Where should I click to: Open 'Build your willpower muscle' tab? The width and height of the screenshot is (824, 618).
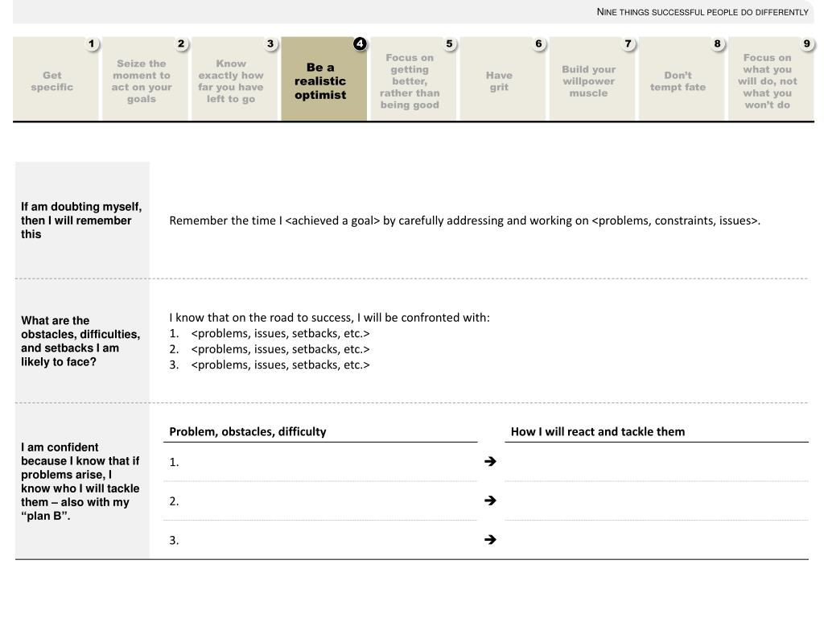[x=591, y=79]
